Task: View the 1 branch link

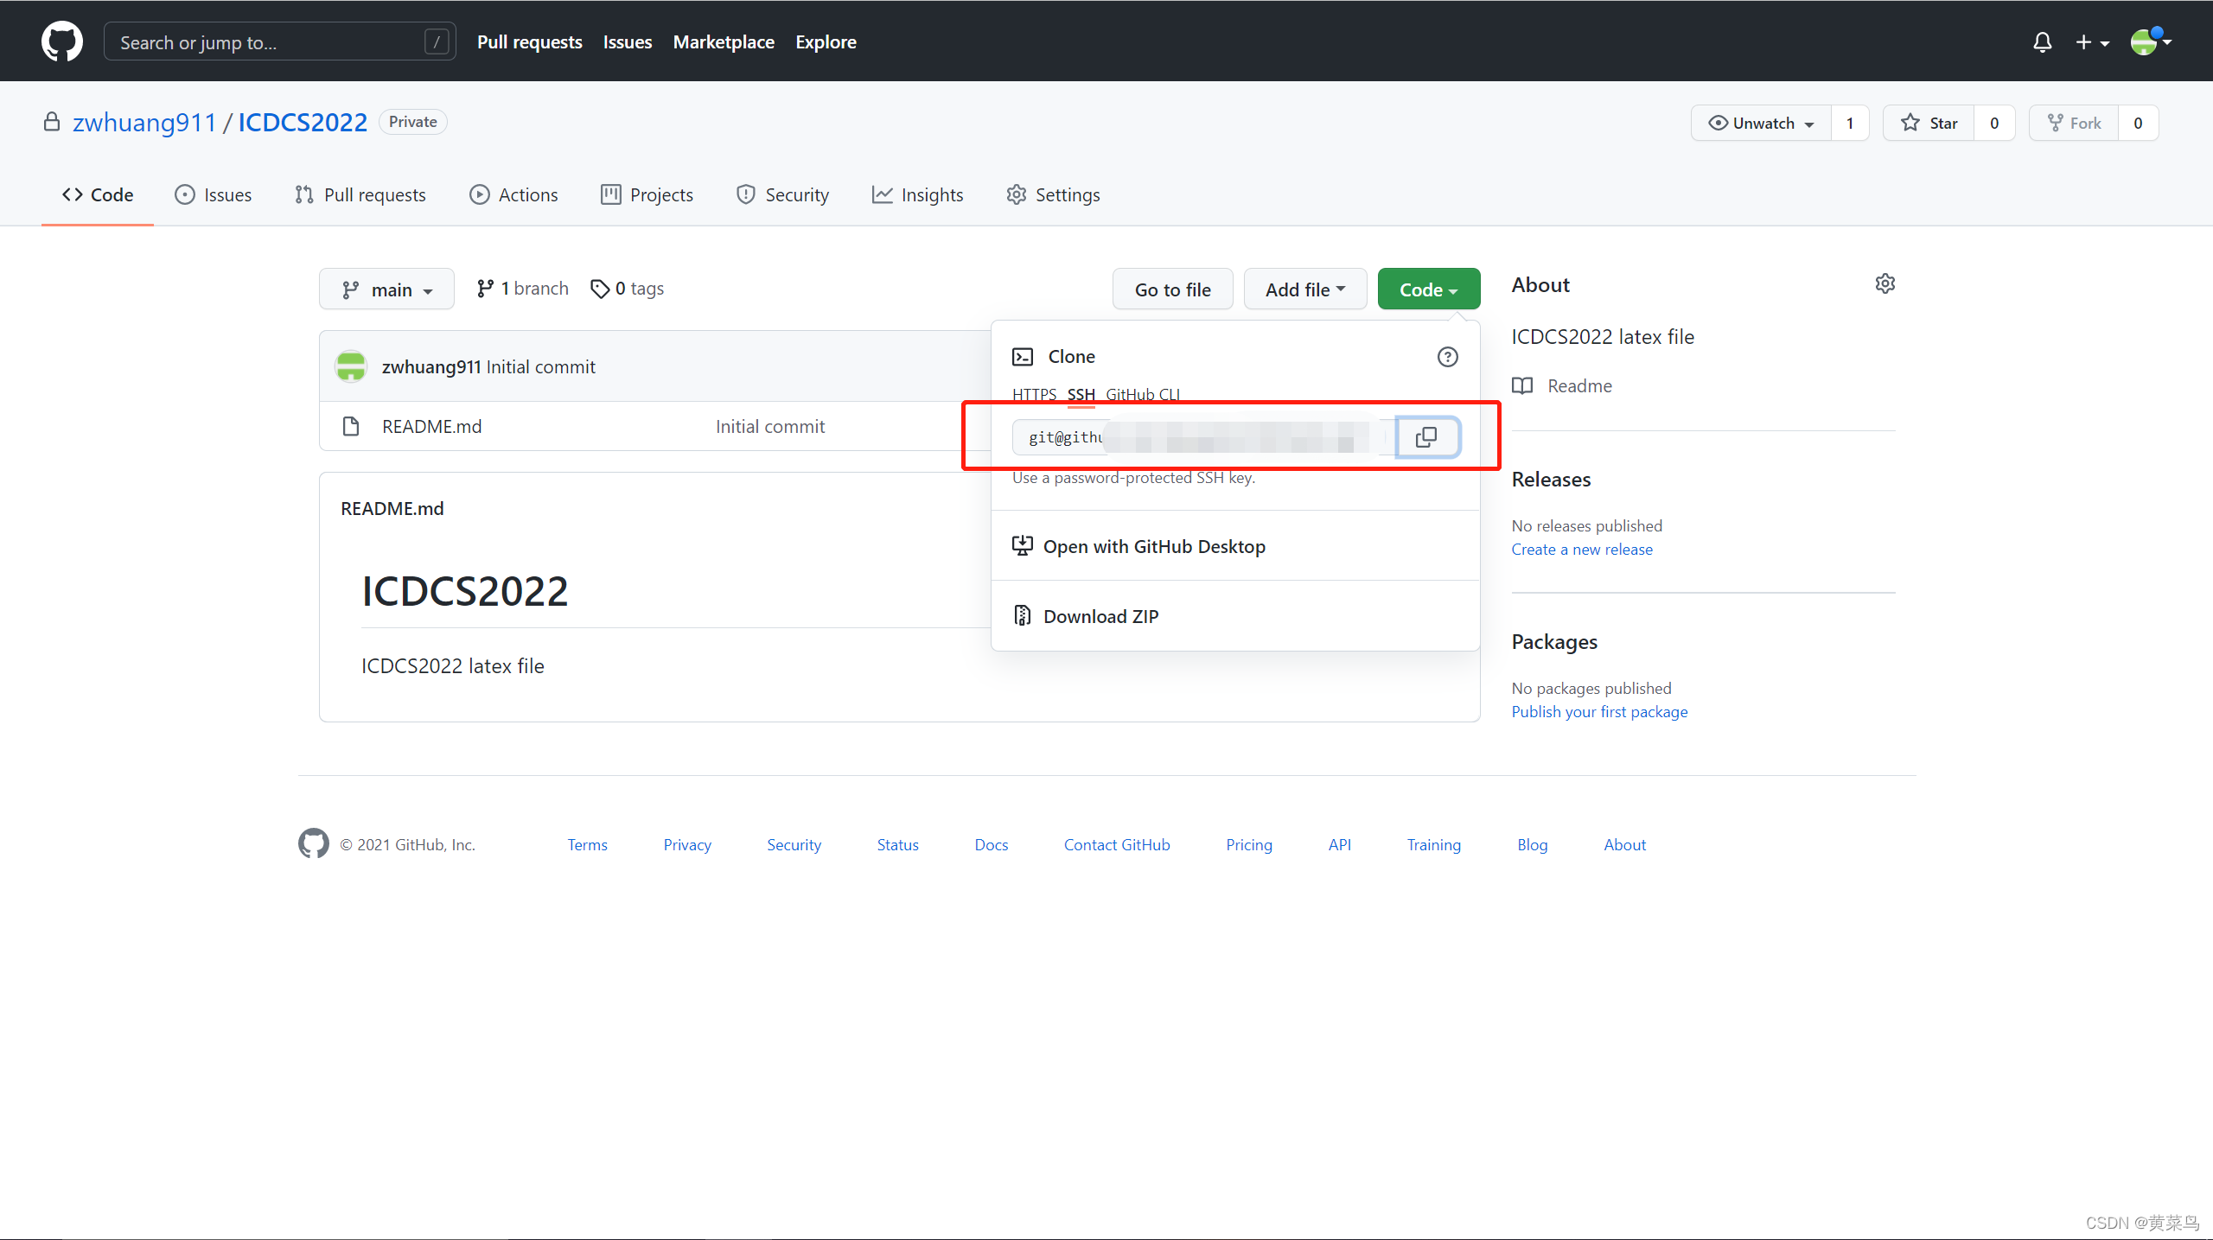Action: click(522, 289)
